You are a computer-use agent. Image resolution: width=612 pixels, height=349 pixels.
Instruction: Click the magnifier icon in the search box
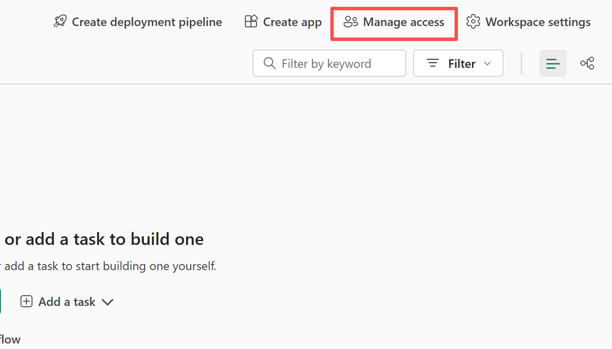(x=269, y=63)
